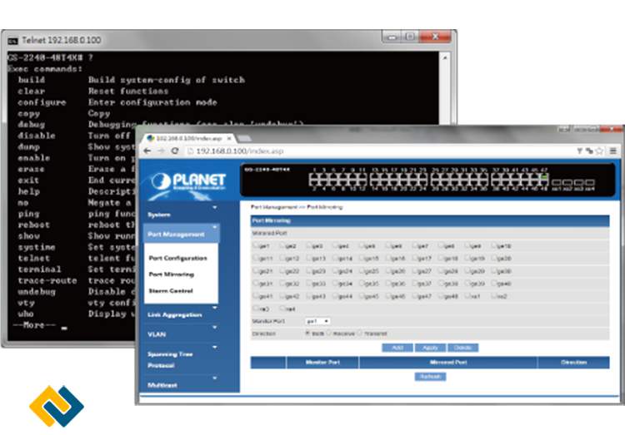
Task: Check the ge1 mirrored port checkbox
Action: click(255, 246)
